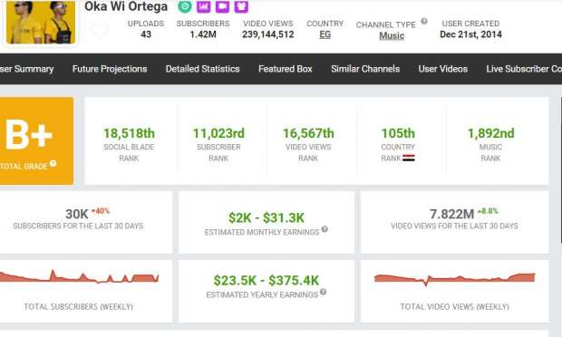The height and width of the screenshot is (337, 562).
Task: Open the Channel Type help question mark
Action: [424, 21]
